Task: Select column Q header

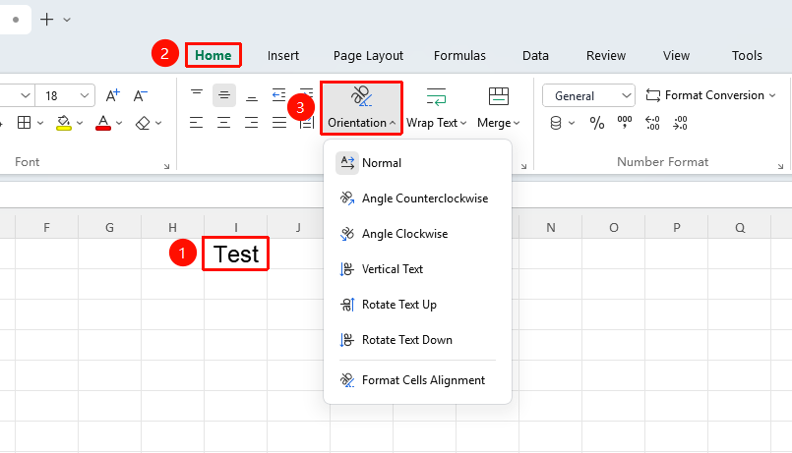Action: [x=740, y=228]
